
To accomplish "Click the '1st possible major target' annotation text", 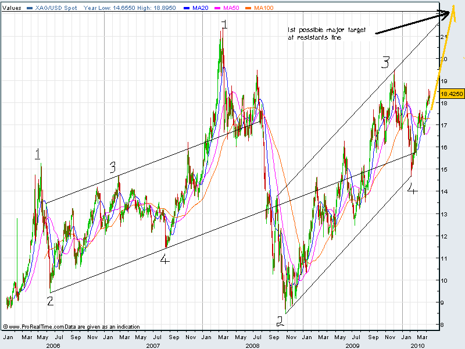I will pos(327,34).
